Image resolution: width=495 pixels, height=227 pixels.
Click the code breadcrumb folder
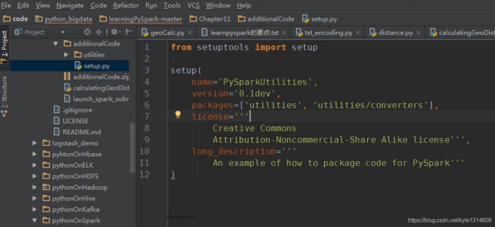[16, 19]
